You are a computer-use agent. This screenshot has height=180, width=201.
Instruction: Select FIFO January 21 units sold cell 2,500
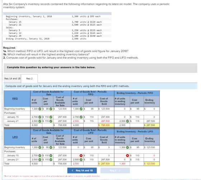[x=77, y=121]
